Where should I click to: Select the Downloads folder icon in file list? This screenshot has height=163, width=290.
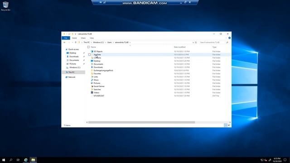[92, 67]
